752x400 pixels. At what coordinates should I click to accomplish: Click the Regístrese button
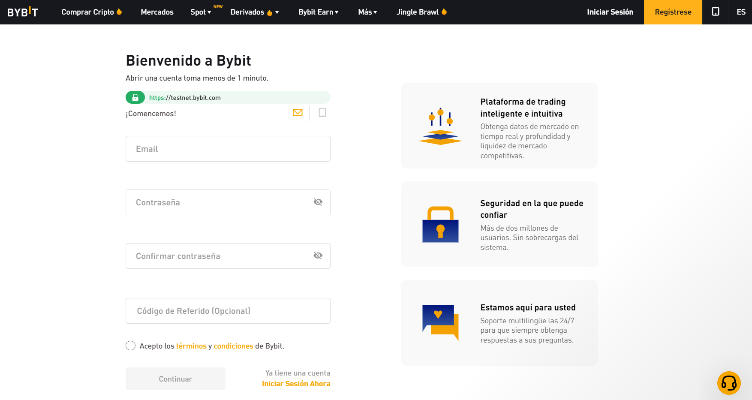tap(673, 12)
